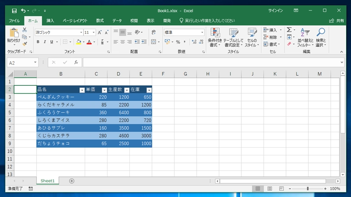
Task: Click the AutoSum sigma icon
Action: pos(289,30)
